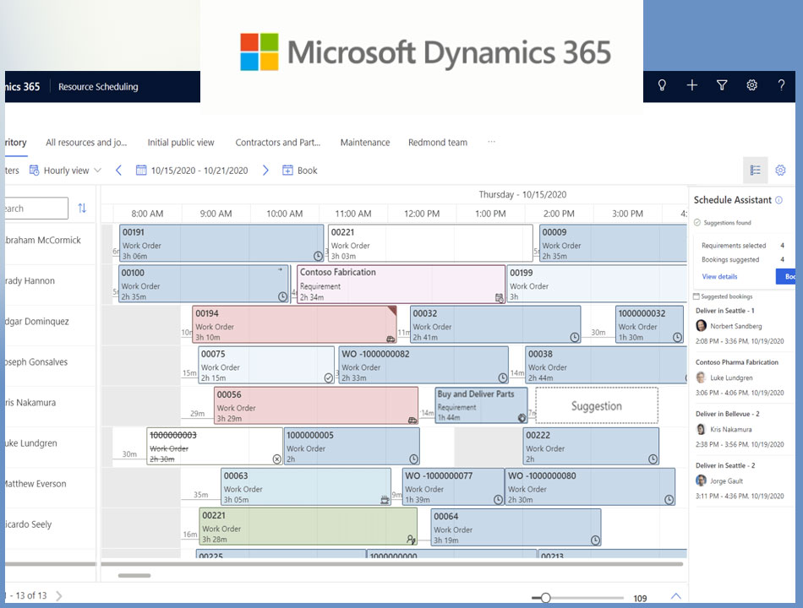The image size is (803, 608).
Task: Open the Contractors and Part... tab
Action: click(277, 142)
